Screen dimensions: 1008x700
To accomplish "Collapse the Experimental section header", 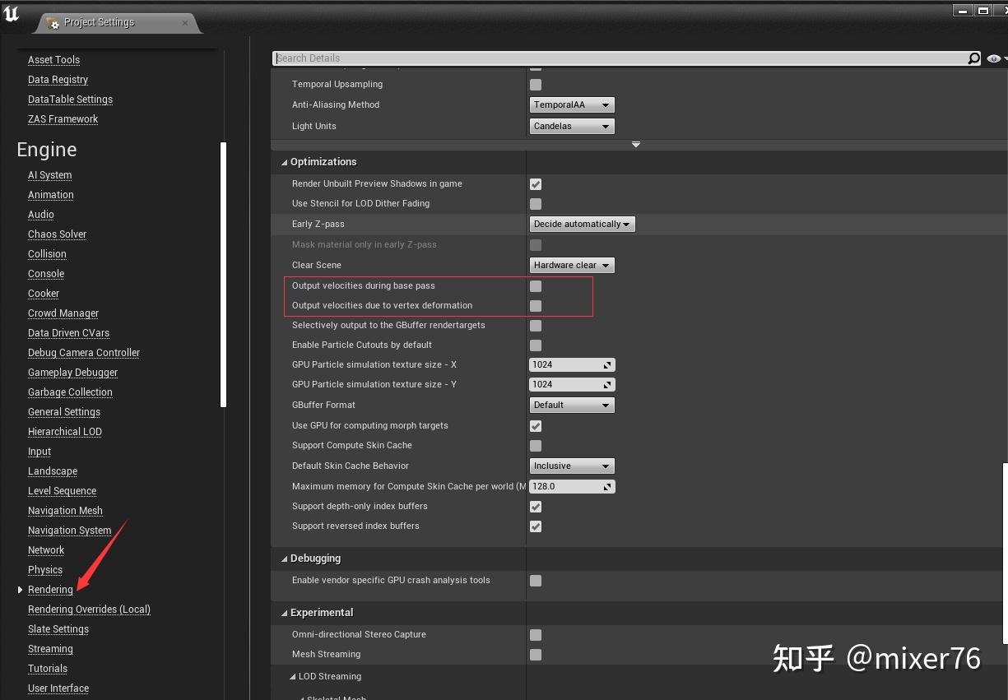I will pos(284,612).
